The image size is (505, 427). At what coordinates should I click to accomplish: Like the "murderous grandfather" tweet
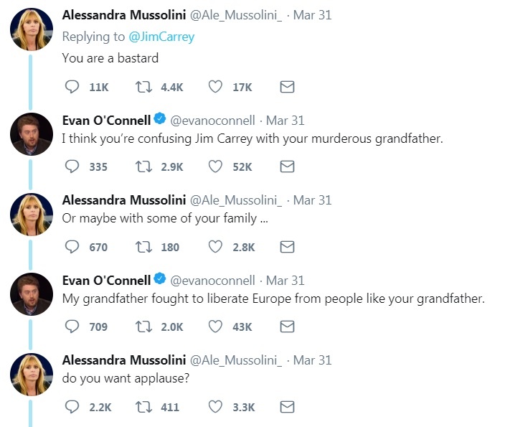point(215,166)
